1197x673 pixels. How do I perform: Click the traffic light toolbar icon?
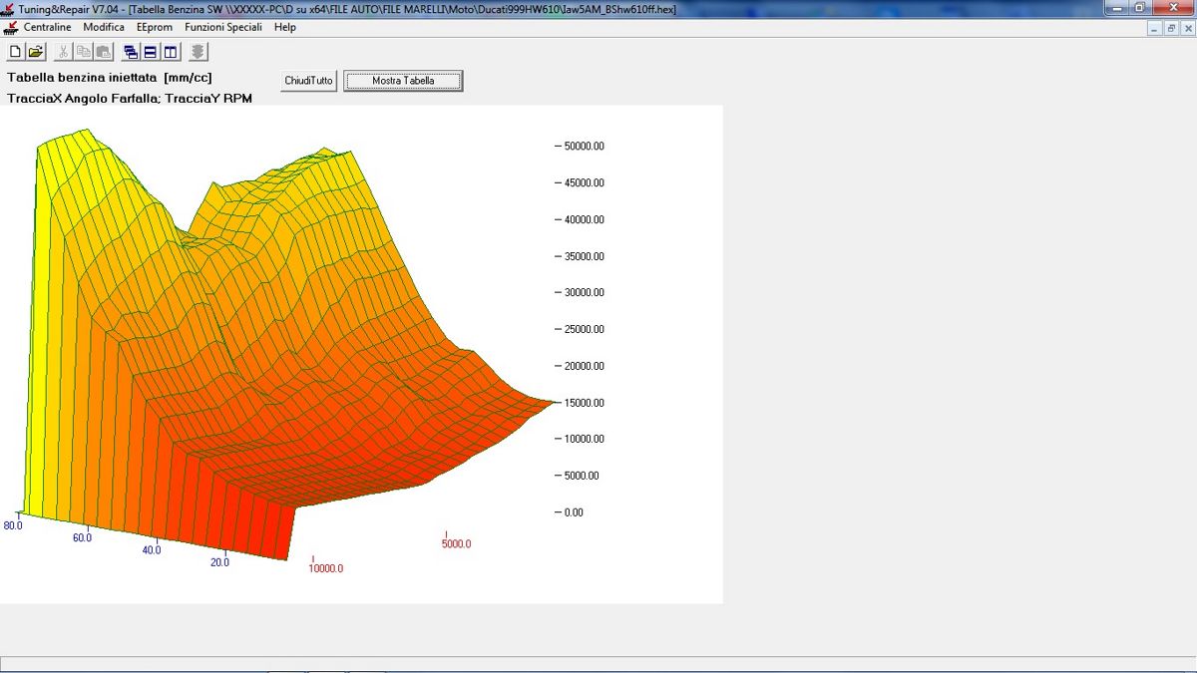(x=199, y=52)
